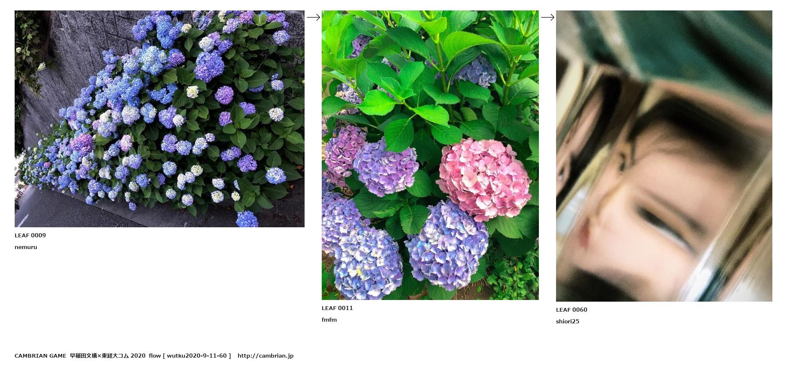This screenshot has width=787, height=366.
Task: Click the arrow between LEAF 0009 and 0011
Action: point(313,17)
